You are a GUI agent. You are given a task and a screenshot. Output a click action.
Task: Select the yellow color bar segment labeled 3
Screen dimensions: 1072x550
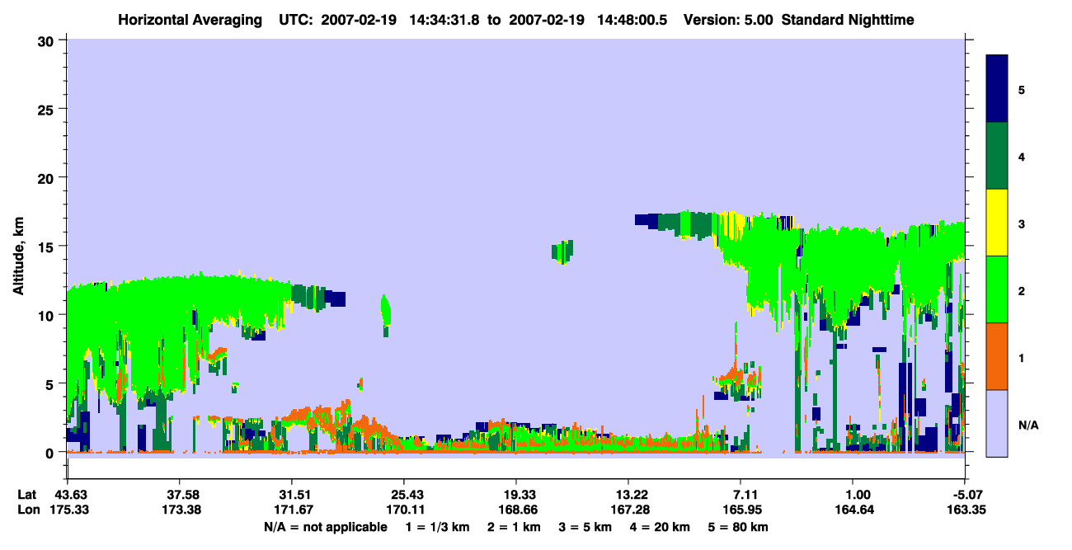(x=997, y=223)
